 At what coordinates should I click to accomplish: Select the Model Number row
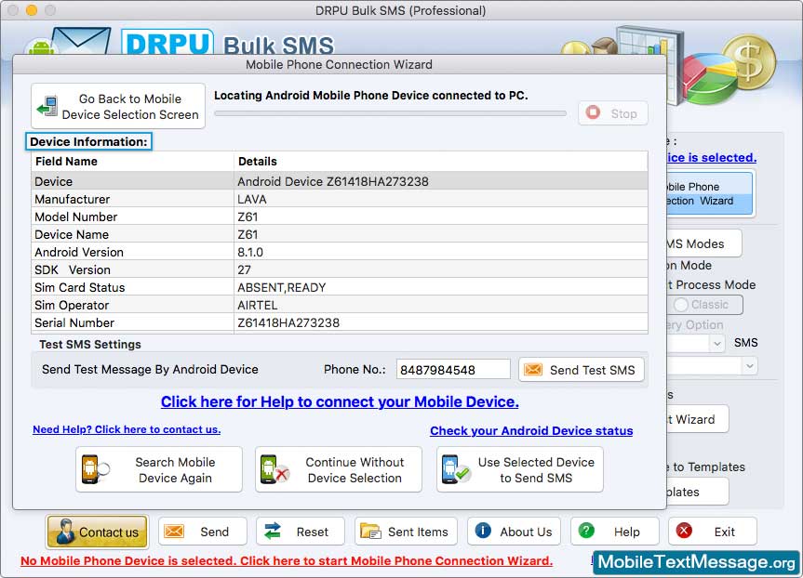pyautogui.click(x=340, y=217)
